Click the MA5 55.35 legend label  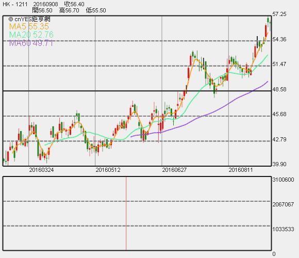[29, 26]
